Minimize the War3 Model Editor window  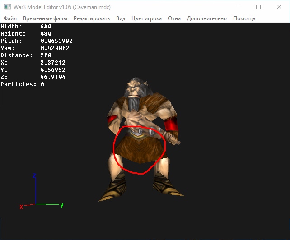pos(238,7)
